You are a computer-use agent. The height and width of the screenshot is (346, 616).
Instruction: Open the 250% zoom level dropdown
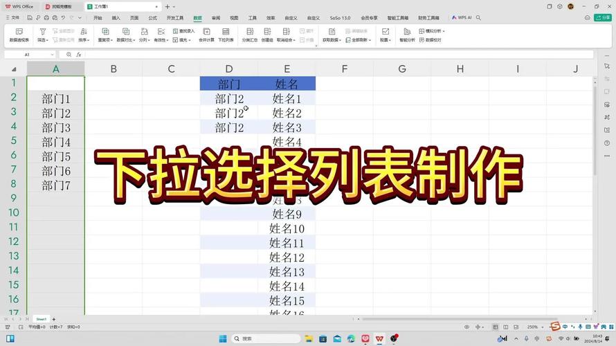click(x=543, y=327)
